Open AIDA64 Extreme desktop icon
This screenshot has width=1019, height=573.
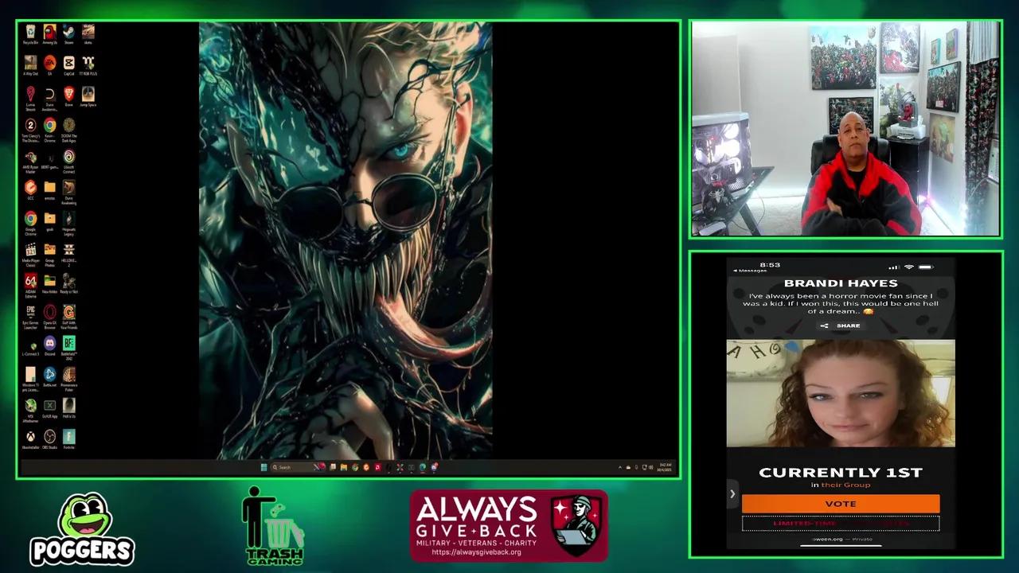click(x=30, y=284)
